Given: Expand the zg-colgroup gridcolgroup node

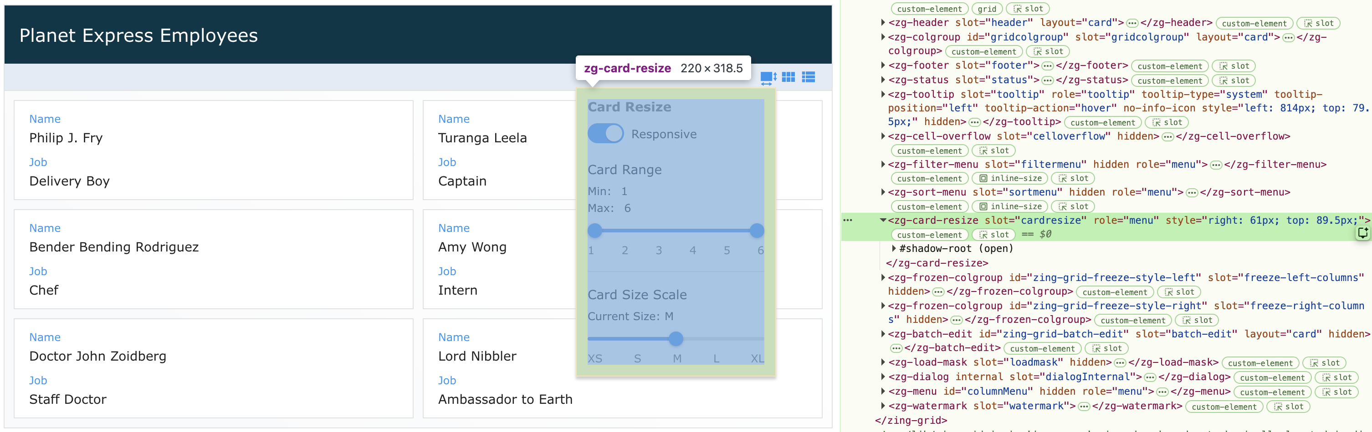Looking at the screenshot, I should pyautogui.click(x=882, y=37).
